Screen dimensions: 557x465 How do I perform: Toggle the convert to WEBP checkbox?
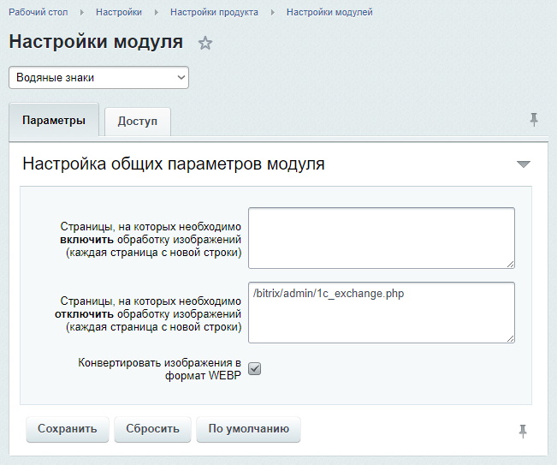[x=254, y=368]
